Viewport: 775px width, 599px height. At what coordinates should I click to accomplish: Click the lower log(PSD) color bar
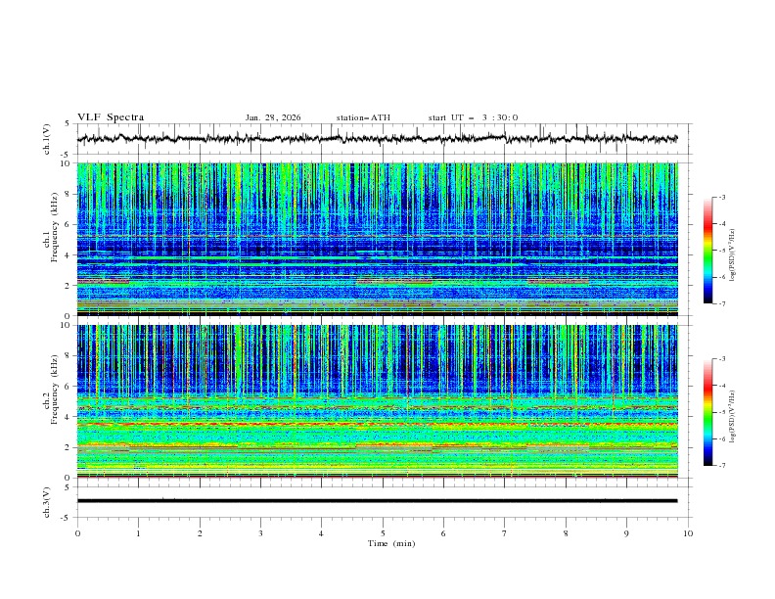pos(707,412)
